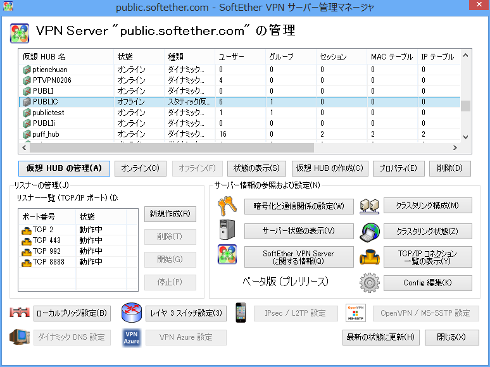Open プロパティ(E) button
The image size is (490, 367).
click(398, 168)
